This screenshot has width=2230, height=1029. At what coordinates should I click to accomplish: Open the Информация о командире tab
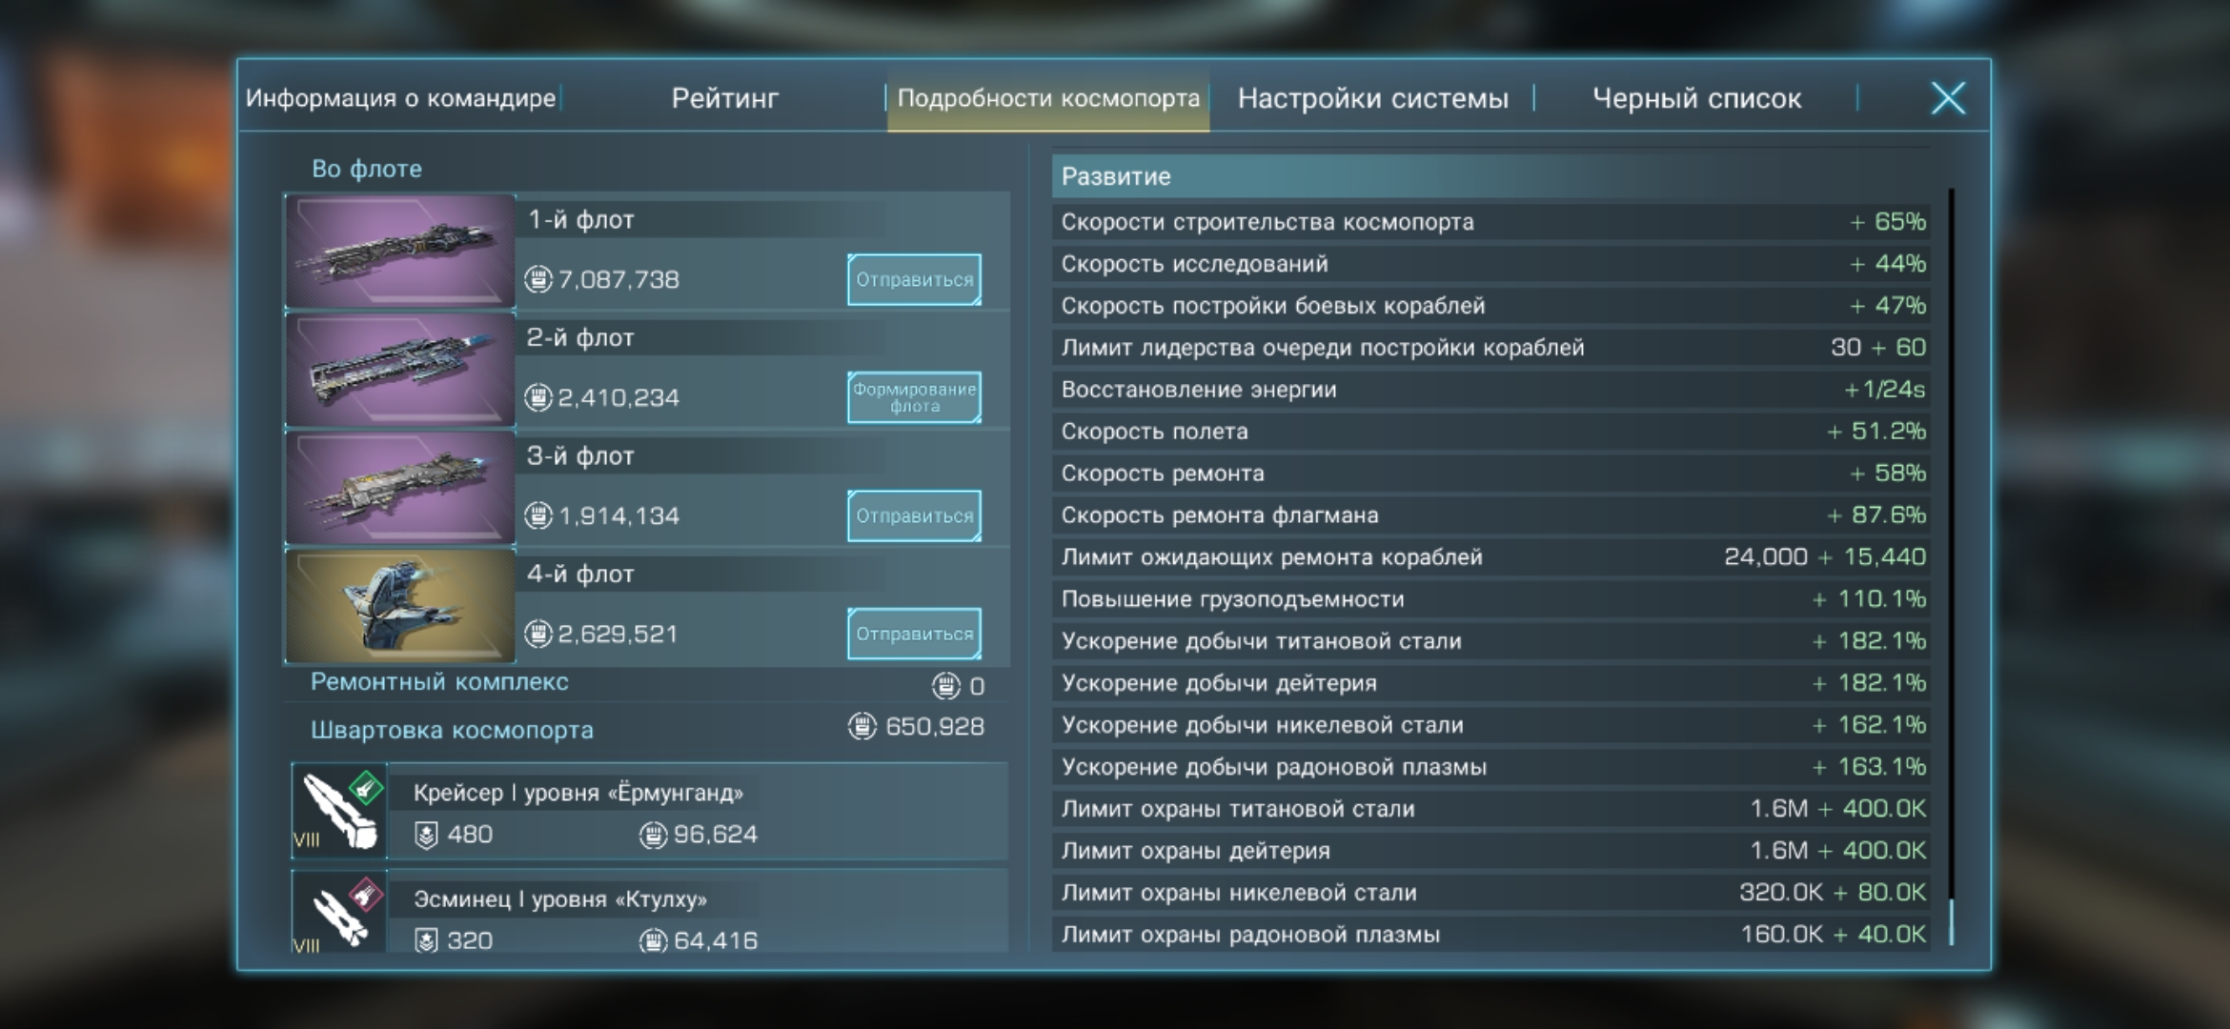pyautogui.click(x=400, y=98)
